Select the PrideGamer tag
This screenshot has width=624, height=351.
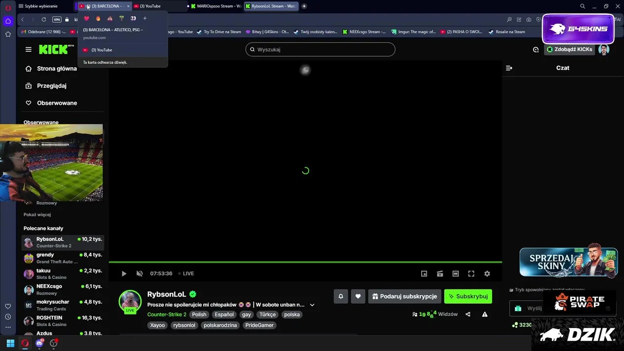(x=259, y=325)
